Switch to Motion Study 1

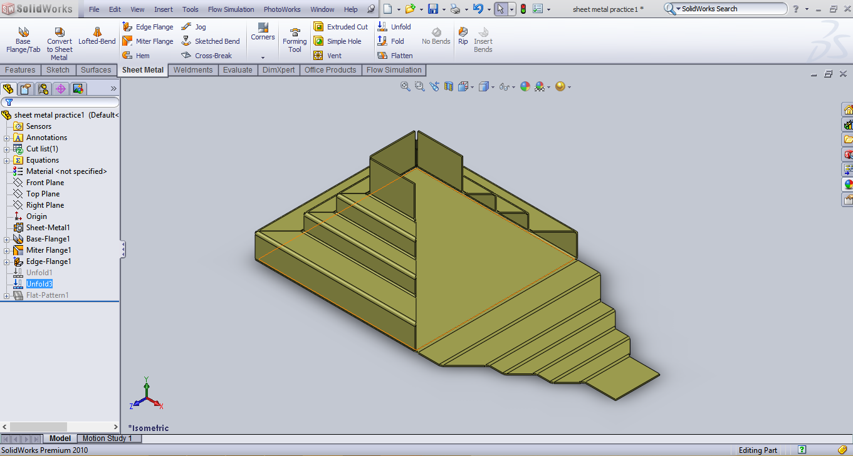click(108, 438)
